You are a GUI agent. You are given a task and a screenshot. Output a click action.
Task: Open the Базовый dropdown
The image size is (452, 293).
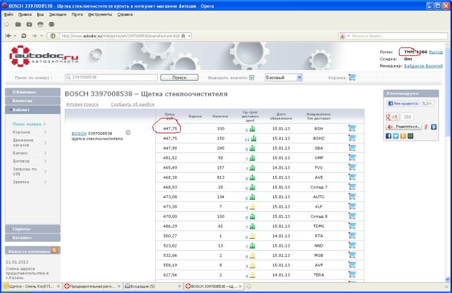point(284,77)
